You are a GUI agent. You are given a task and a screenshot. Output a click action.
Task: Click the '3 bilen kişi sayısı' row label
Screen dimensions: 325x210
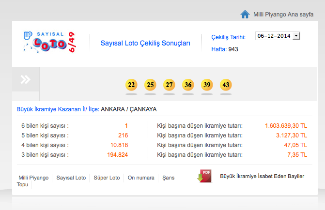pyautogui.click(x=45, y=155)
